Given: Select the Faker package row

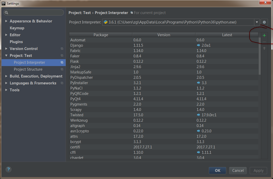Looking at the screenshot, I should [x=164, y=56].
